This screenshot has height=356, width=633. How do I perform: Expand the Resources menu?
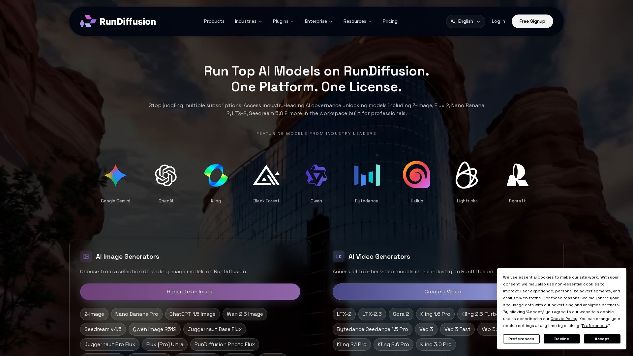pyautogui.click(x=357, y=21)
